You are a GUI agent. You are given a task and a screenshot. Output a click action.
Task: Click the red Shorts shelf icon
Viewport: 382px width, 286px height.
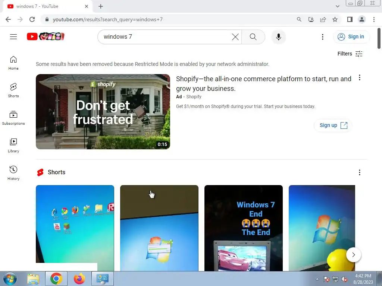tap(40, 172)
